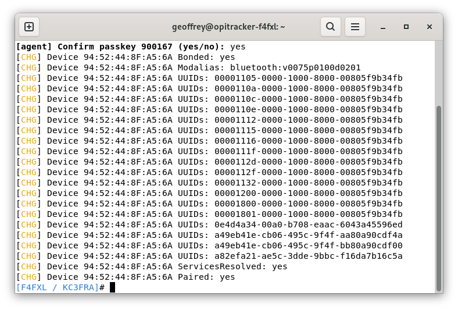
Task: Minimize the terminal window
Action: (x=383, y=27)
